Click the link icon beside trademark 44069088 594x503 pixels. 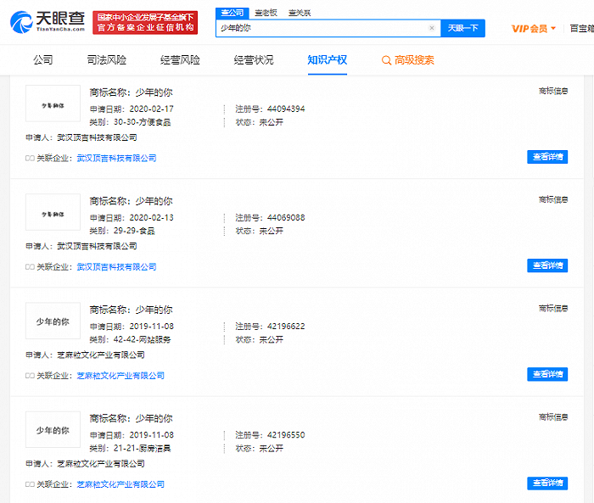[x=30, y=267]
